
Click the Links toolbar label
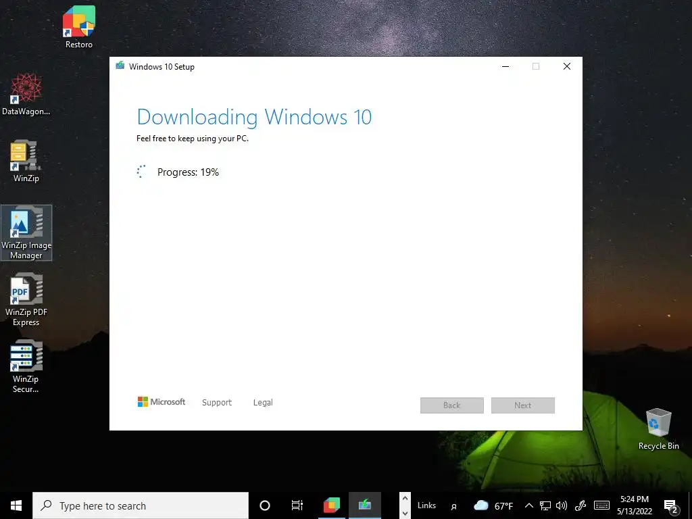426,505
